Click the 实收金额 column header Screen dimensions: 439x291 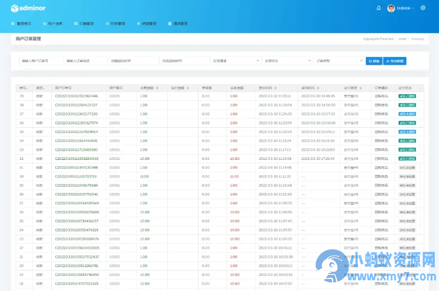click(237, 88)
